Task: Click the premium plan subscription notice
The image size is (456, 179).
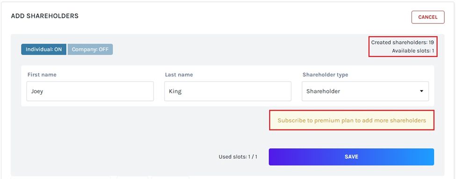Action: 352,120
